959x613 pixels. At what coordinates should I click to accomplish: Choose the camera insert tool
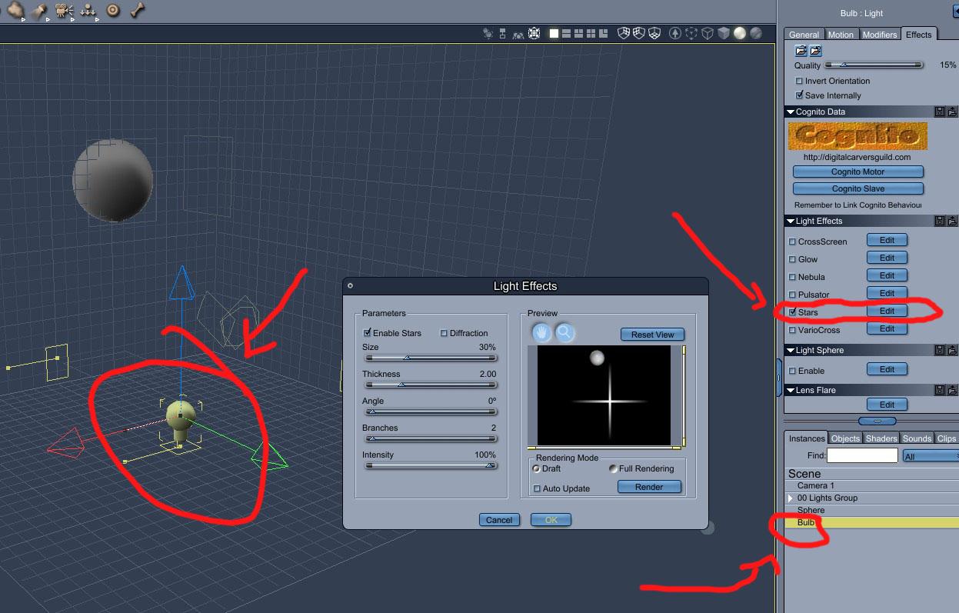(65, 11)
